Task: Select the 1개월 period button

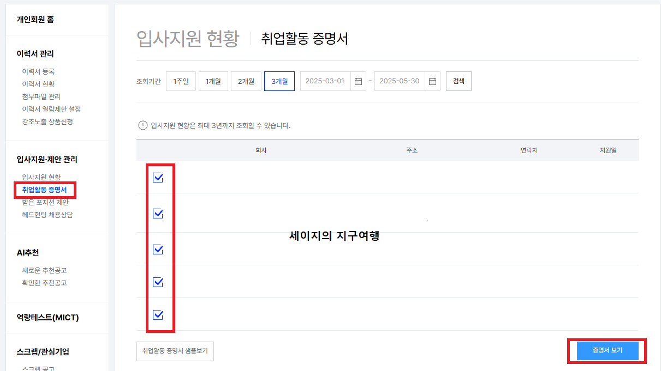Action: pos(213,81)
